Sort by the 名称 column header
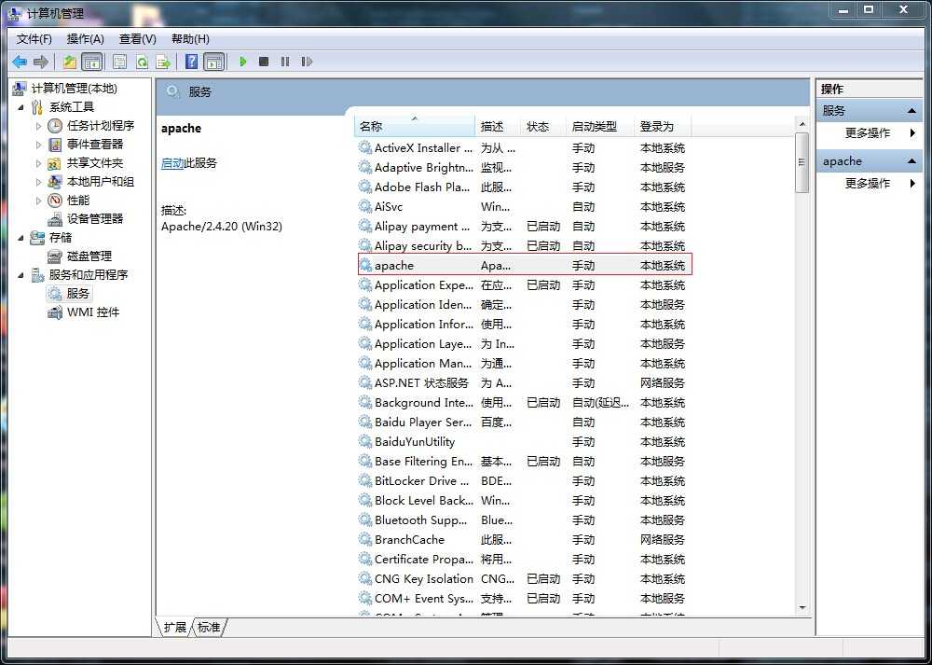Screen dimensions: 932x665 [415, 126]
